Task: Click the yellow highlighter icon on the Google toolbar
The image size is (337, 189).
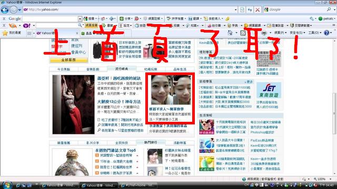Action: tap(227, 19)
